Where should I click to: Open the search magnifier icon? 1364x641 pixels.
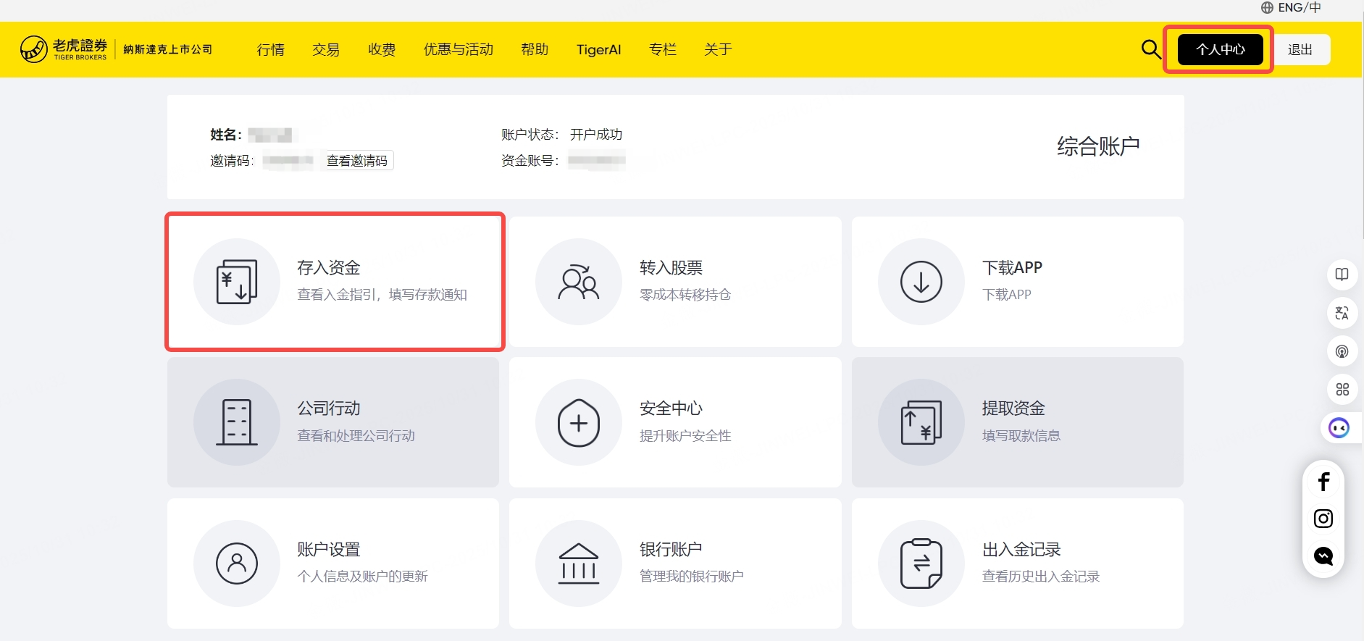pos(1151,49)
